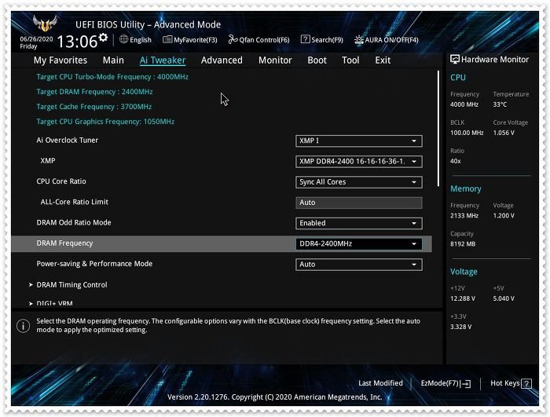This screenshot has width=550, height=417.
Task: Click the Hardware Monitor screen icon
Action: [x=455, y=59]
